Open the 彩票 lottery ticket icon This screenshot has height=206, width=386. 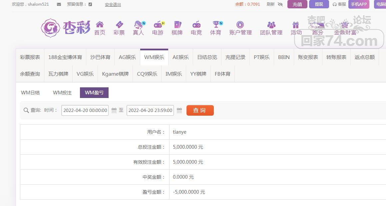[119, 25]
